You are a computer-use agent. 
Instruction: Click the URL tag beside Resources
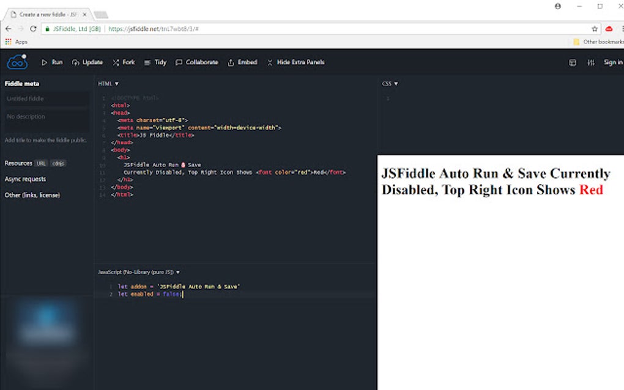41,163
